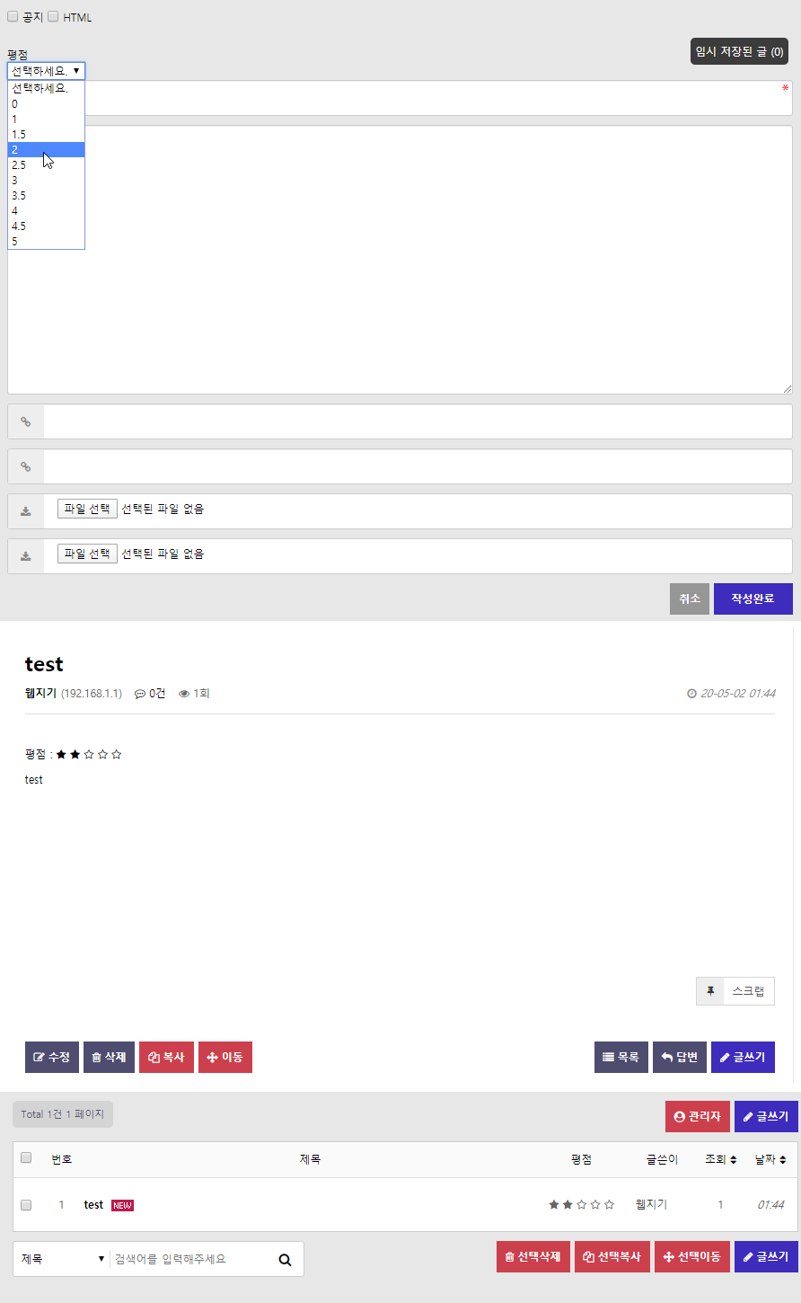Open the 평점 rating dropdown
The height and width of the screenshot is (1303, 801).
pos(46,70)
